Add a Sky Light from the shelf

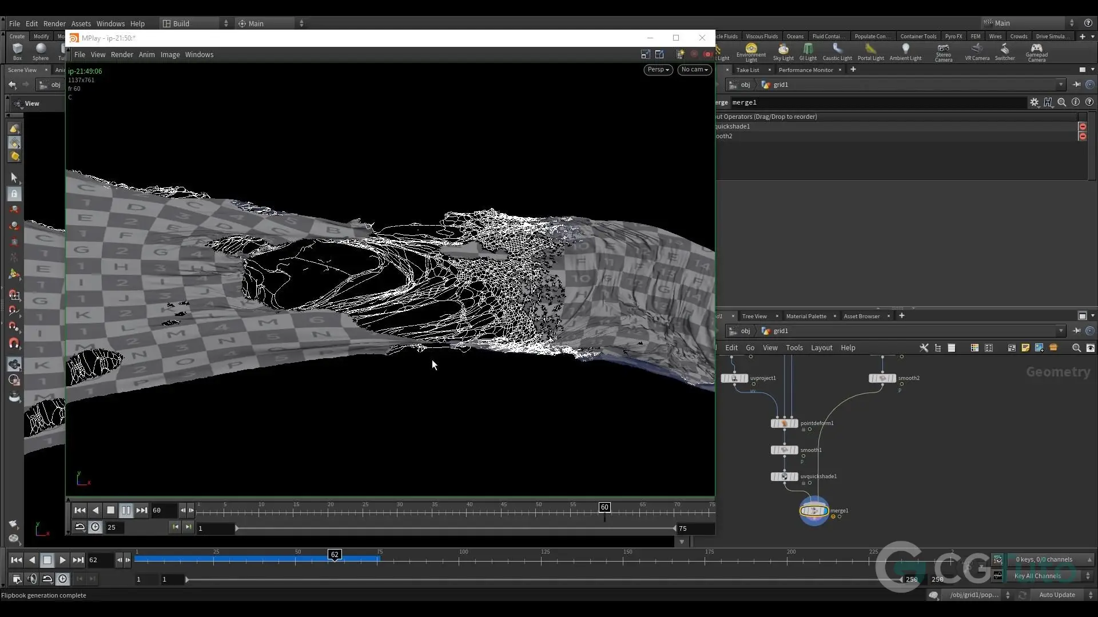pos(783,52)
